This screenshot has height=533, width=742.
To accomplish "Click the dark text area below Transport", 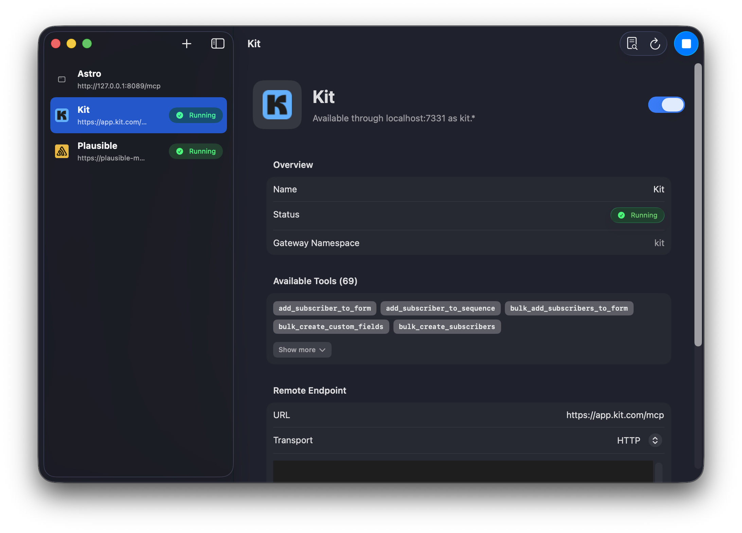I will point(463,471).
